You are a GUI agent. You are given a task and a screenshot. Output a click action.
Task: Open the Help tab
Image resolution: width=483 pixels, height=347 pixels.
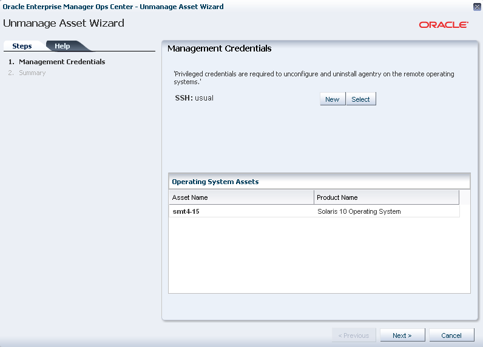[62, 46]
